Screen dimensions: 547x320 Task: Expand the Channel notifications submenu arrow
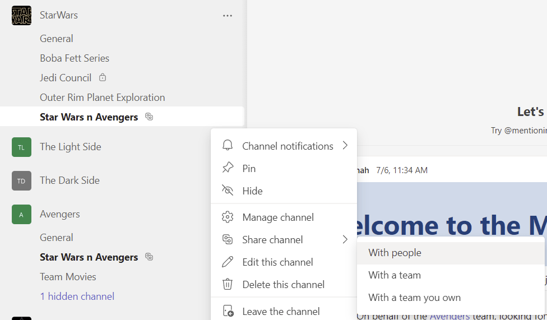click(x=345, y=146)
